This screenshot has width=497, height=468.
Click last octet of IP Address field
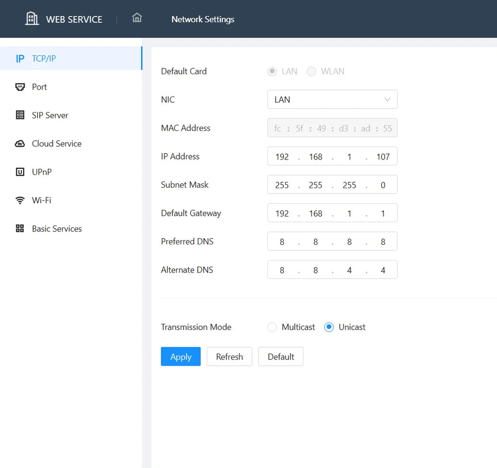tap(383, 157)
